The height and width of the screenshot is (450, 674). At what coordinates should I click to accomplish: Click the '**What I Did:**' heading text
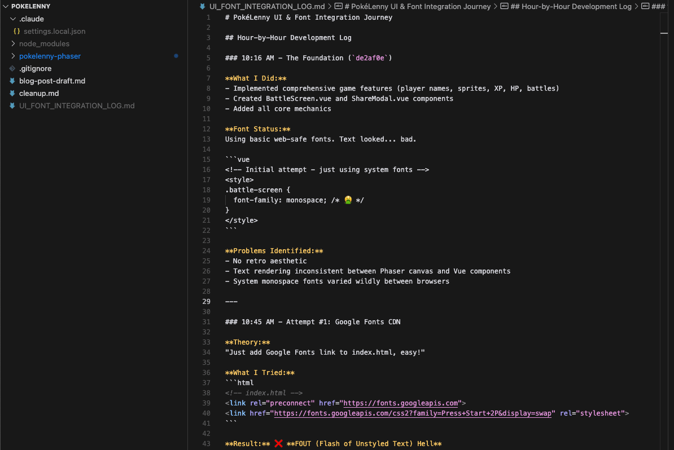[256, 78]
